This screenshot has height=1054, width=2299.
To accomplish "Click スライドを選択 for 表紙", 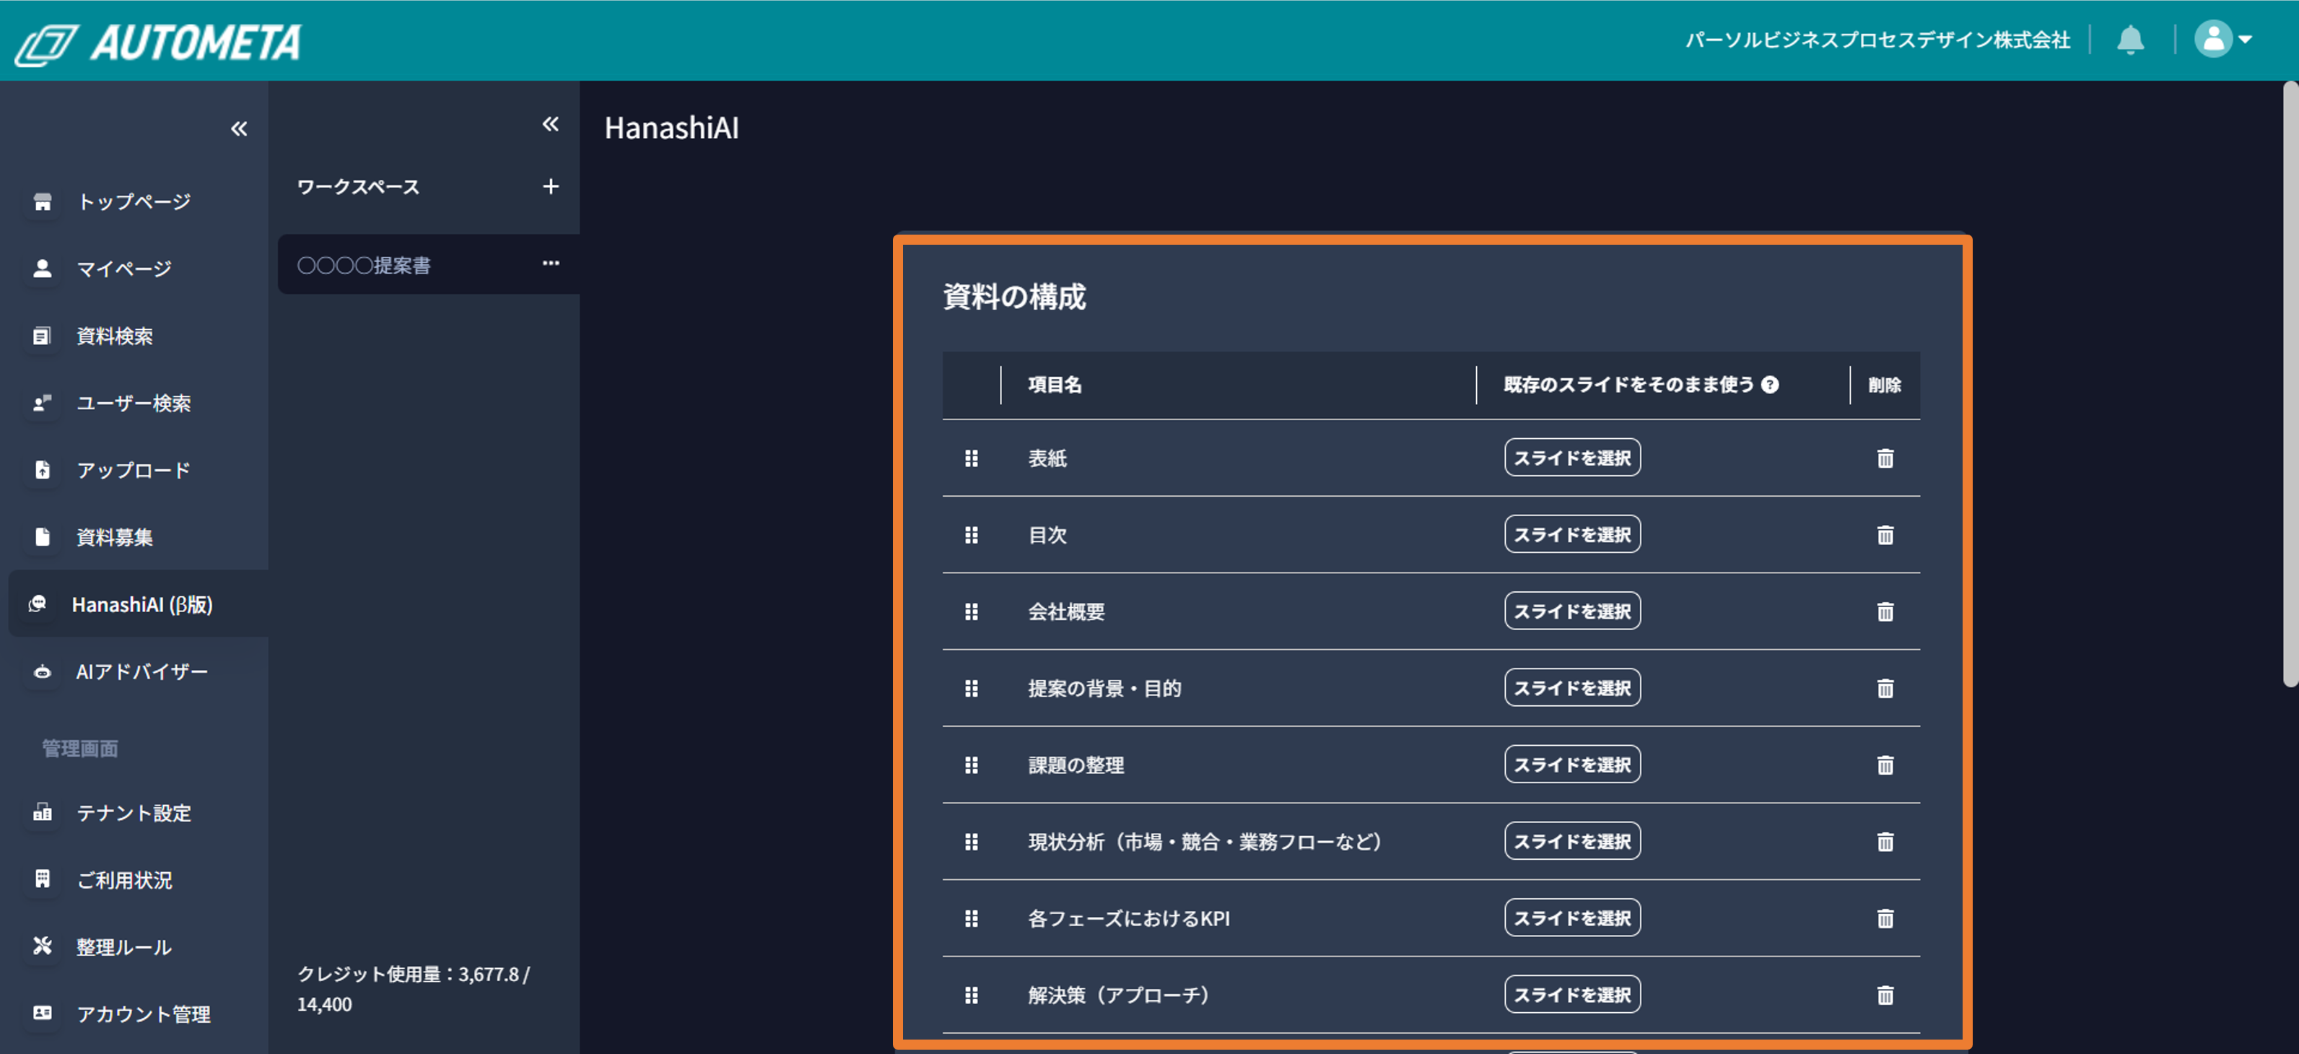I will coord(1571,457).
